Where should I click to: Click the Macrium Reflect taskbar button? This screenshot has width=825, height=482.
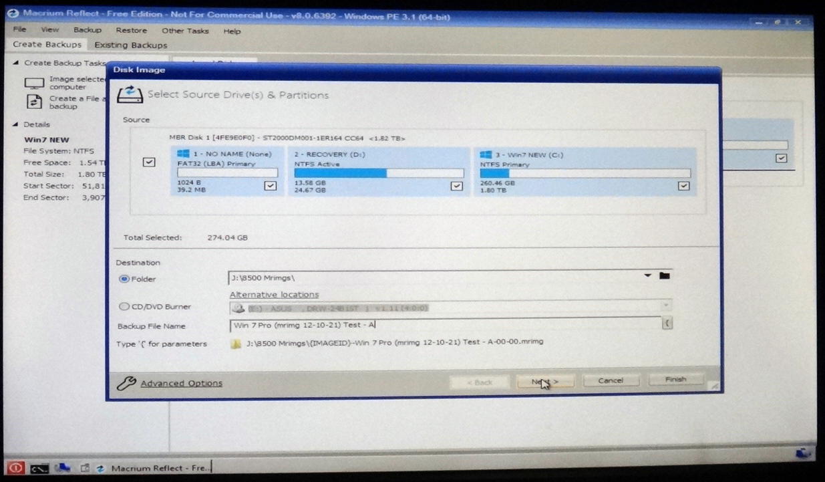[x=155, y=468]
